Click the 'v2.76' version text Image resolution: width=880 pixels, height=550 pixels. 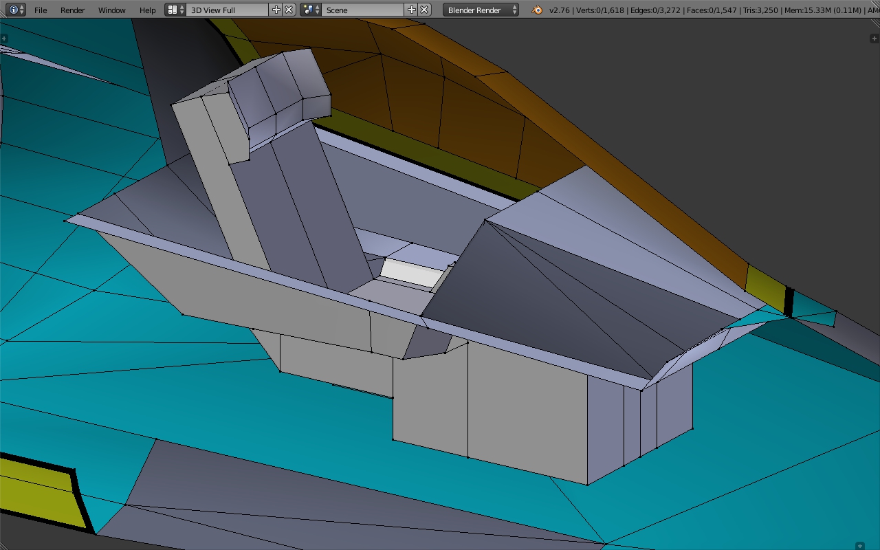tap(560, 10)
